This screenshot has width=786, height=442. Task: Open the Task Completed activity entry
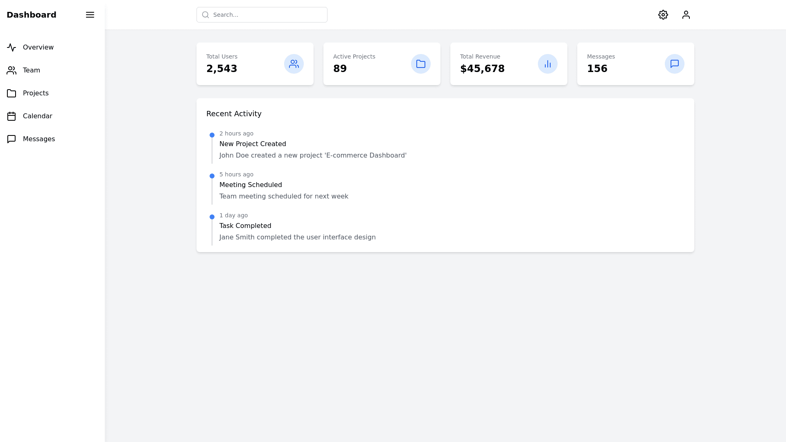(245, 226)
